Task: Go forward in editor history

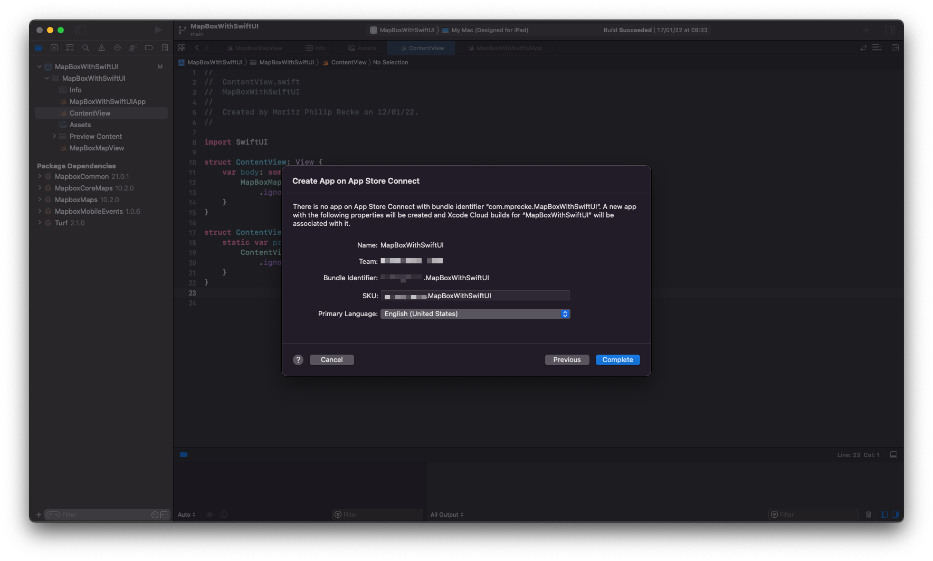Action: [x=207, y=48]
